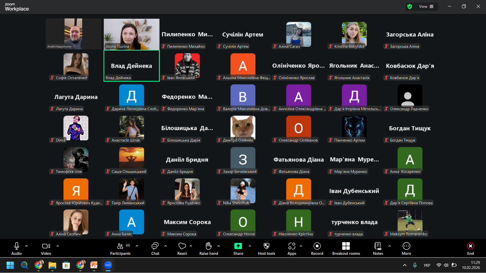Open the React emoji icon
This screenshot has width=486, height=273.
[182, 246]
